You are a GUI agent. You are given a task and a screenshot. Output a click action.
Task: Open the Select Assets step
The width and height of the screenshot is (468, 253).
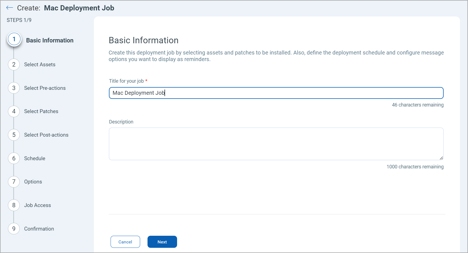(40, 65)
